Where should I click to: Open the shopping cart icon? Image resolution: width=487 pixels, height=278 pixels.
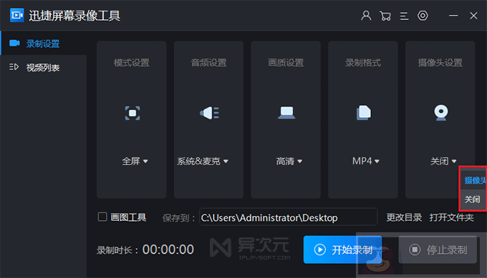click(385, 16)
